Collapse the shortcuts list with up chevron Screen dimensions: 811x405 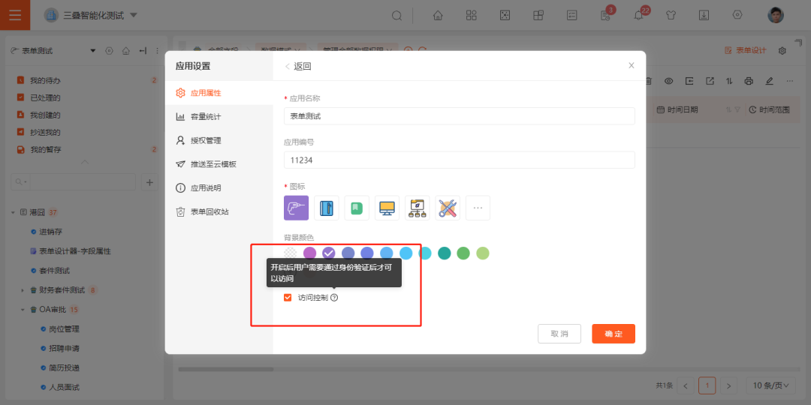point(85,163)
